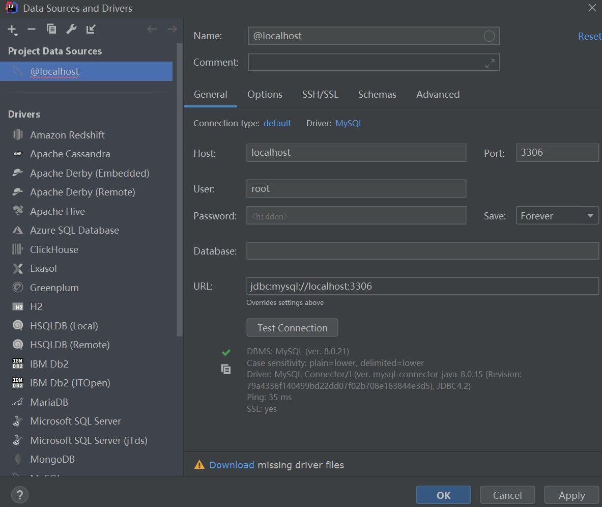Open the Advanced tab
This screenshot has width=602, height=507.
438,95
